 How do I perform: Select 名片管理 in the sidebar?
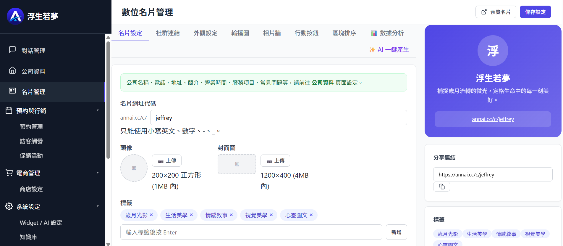click(x=52, y=92)
